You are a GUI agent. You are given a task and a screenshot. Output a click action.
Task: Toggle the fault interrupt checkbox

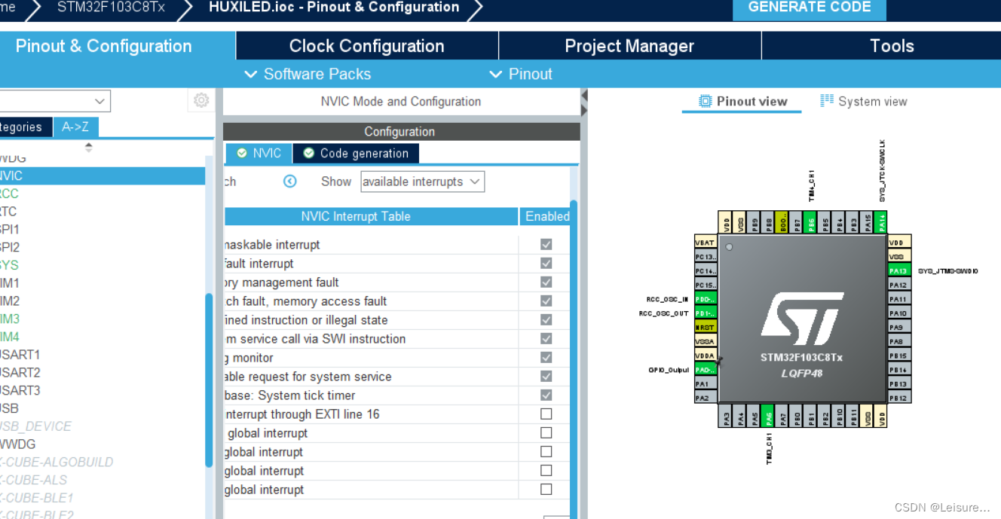coord(546,263)
